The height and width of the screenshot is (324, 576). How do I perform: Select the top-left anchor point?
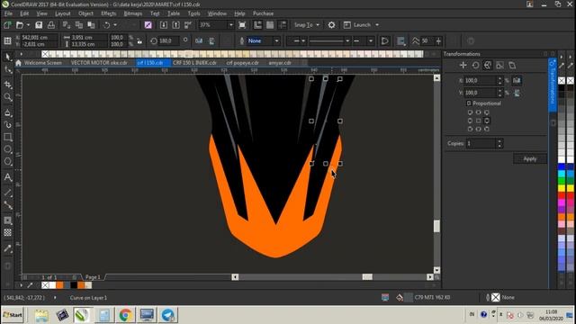click(x=470, y=112)
